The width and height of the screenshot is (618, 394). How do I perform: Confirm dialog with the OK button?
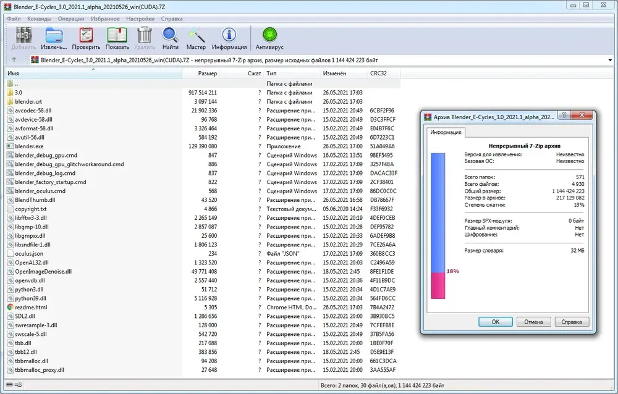pyautogui.click(x=496, y=322)
